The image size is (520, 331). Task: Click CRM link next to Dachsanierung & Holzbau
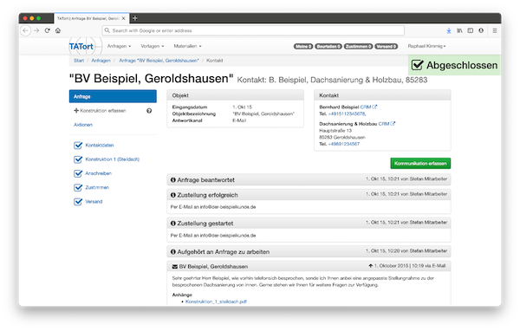pos(387,124)
